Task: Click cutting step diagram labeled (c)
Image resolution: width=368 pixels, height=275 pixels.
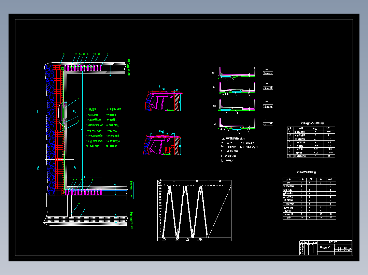Action: [x=237, y=107]
